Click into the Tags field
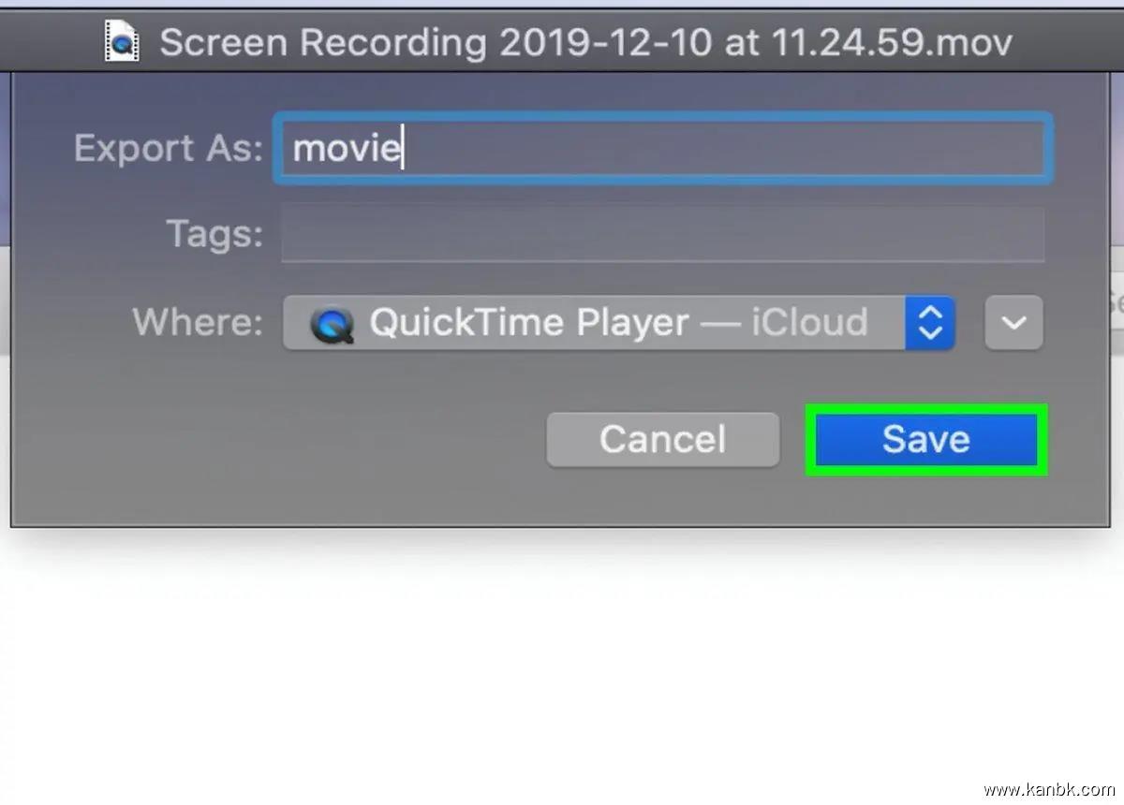Viewport: 1124px width, 805px height. [x=661, y=233]
